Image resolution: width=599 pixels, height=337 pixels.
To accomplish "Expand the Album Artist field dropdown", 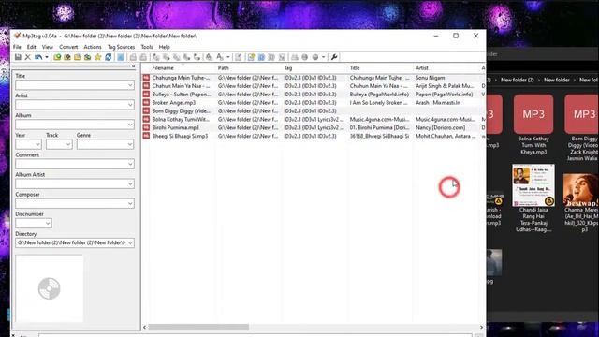I will click(130, 183).
